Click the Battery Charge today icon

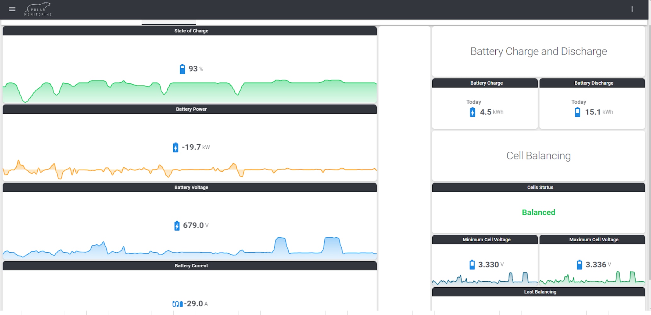472,112
